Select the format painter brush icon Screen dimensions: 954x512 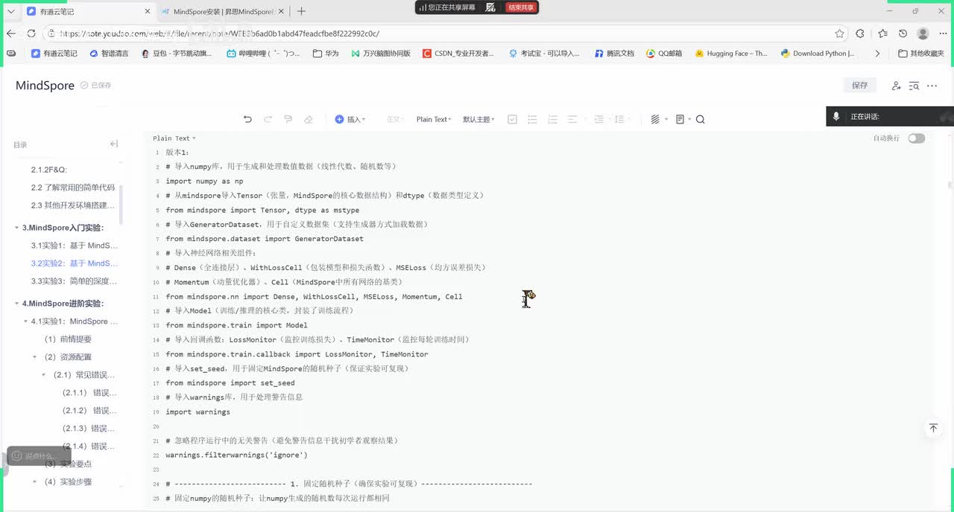point(288,119)
